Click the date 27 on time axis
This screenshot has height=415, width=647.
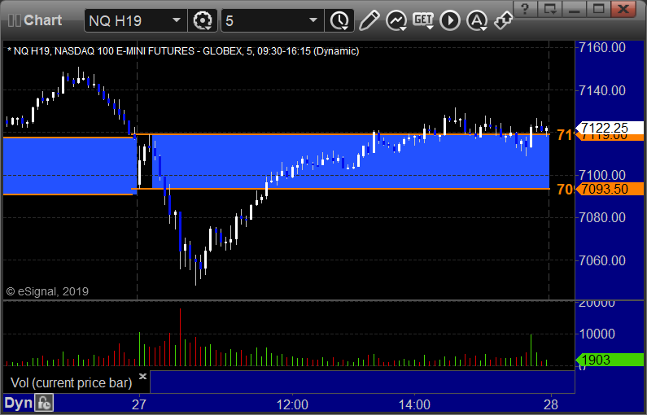point(138,404)
